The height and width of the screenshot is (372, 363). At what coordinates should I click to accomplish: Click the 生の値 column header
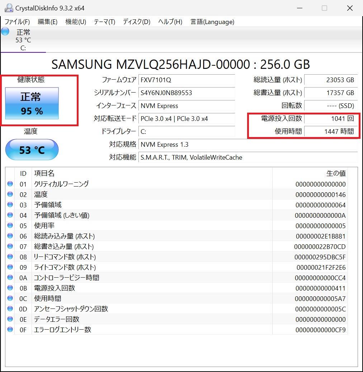310,173
